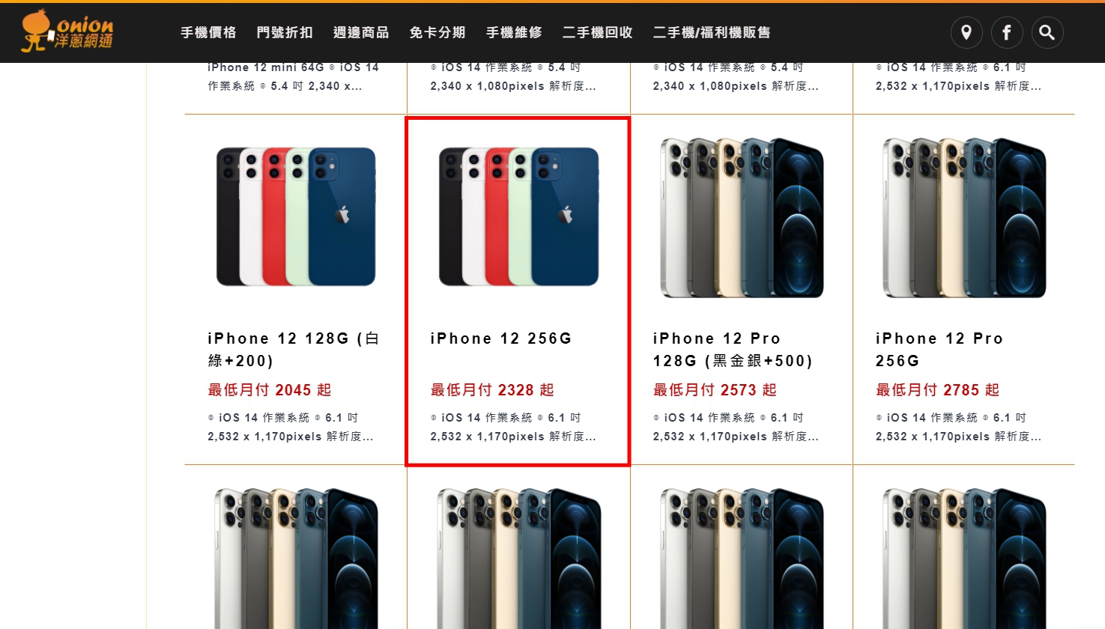Open the iPhone 12 Pro 256G phone image
1105x629 pixels.
[x=964, y=218]
